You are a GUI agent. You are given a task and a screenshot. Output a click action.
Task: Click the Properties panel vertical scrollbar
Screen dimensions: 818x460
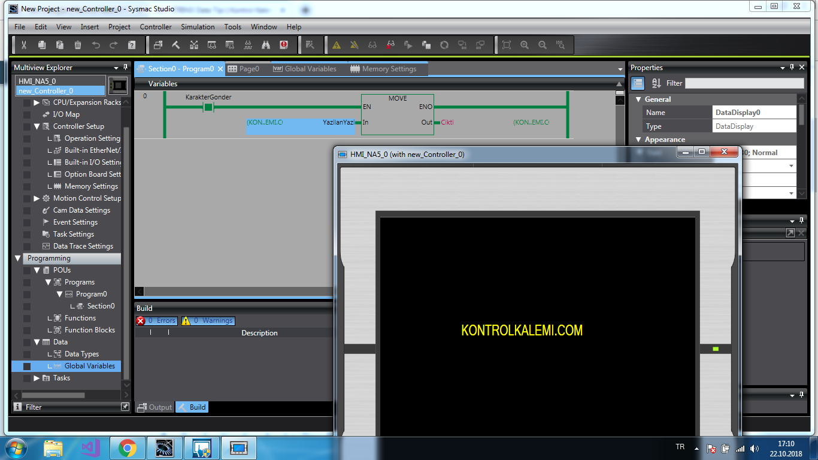(801, 114)
